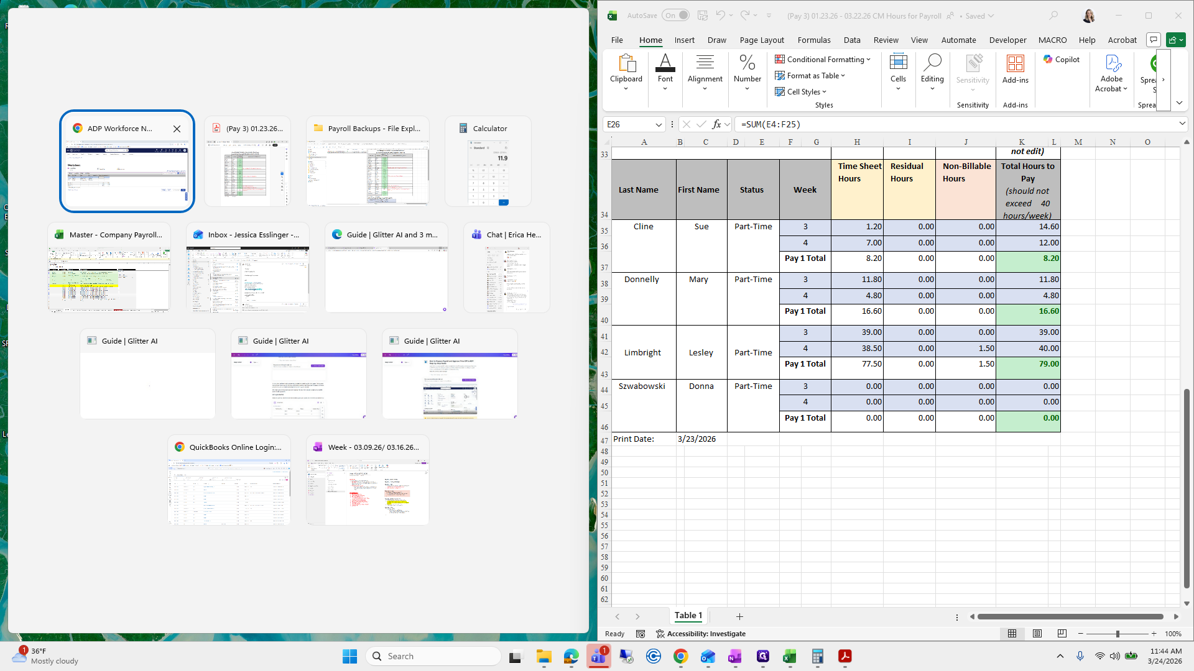Screen dimensions: 1194x671
Task: Click the Undo arrow icon
Action: click(x=720, y=16)
